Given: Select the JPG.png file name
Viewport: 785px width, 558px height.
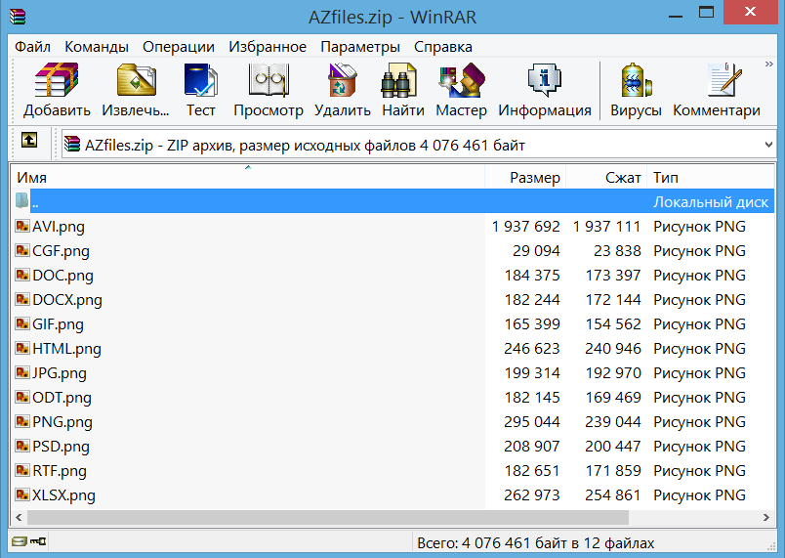Looking at the screenshot, I should tap(60, 373).
